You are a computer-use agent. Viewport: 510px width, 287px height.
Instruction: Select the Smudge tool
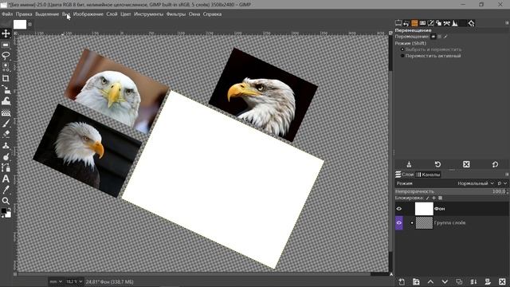[x=6, y=157]
